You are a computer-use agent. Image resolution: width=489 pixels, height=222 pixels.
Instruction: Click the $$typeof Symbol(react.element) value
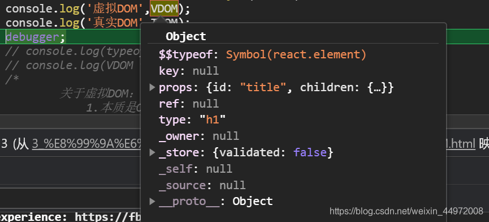coord(296,54)
